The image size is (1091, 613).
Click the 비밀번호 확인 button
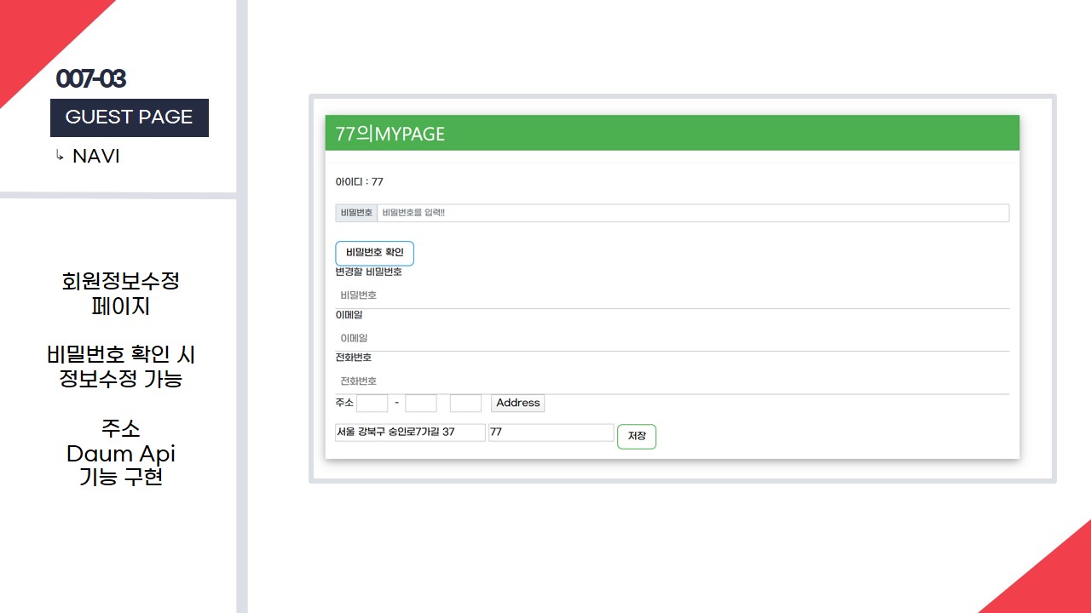tap(374, 253)
